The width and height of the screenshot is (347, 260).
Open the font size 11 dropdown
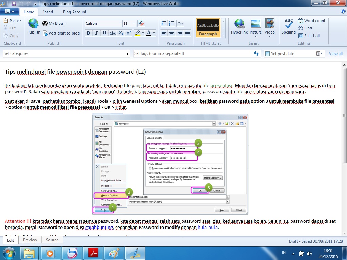(x=134, y=23)
